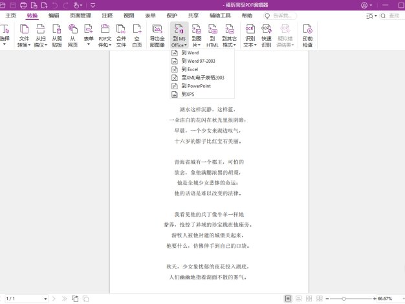Click the last page double-arrow icon

tap(64, 299)
